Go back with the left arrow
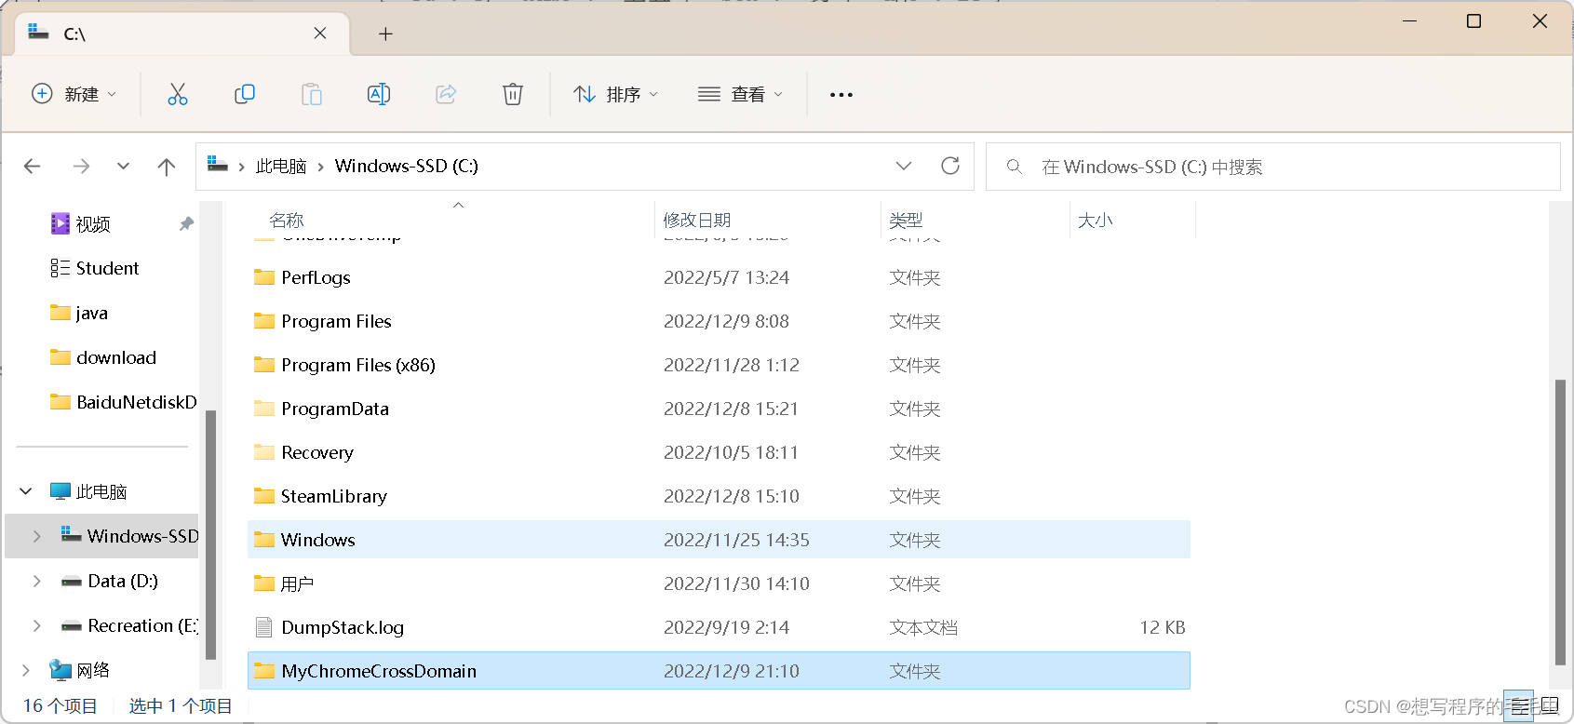 (x=33, y=167)
